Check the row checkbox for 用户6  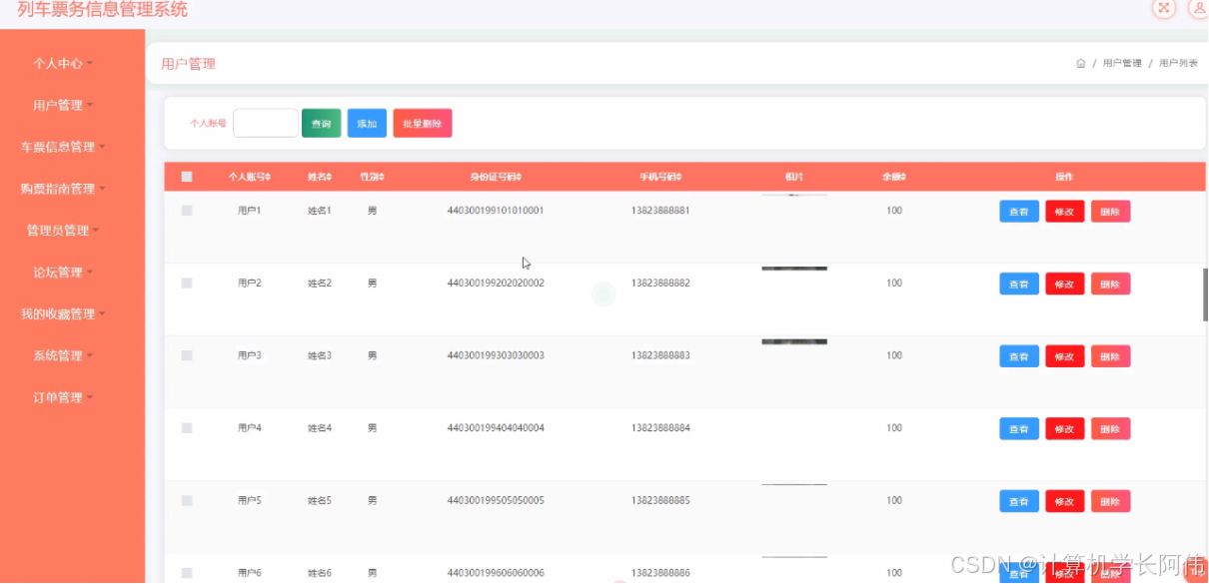187,573
